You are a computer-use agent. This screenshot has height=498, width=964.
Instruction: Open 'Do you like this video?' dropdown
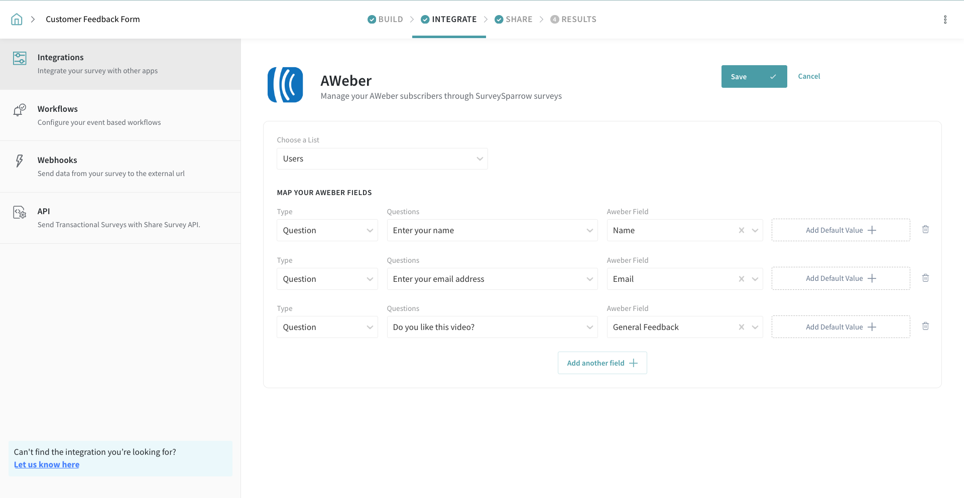pyautogui.click(x=492, y=327)
